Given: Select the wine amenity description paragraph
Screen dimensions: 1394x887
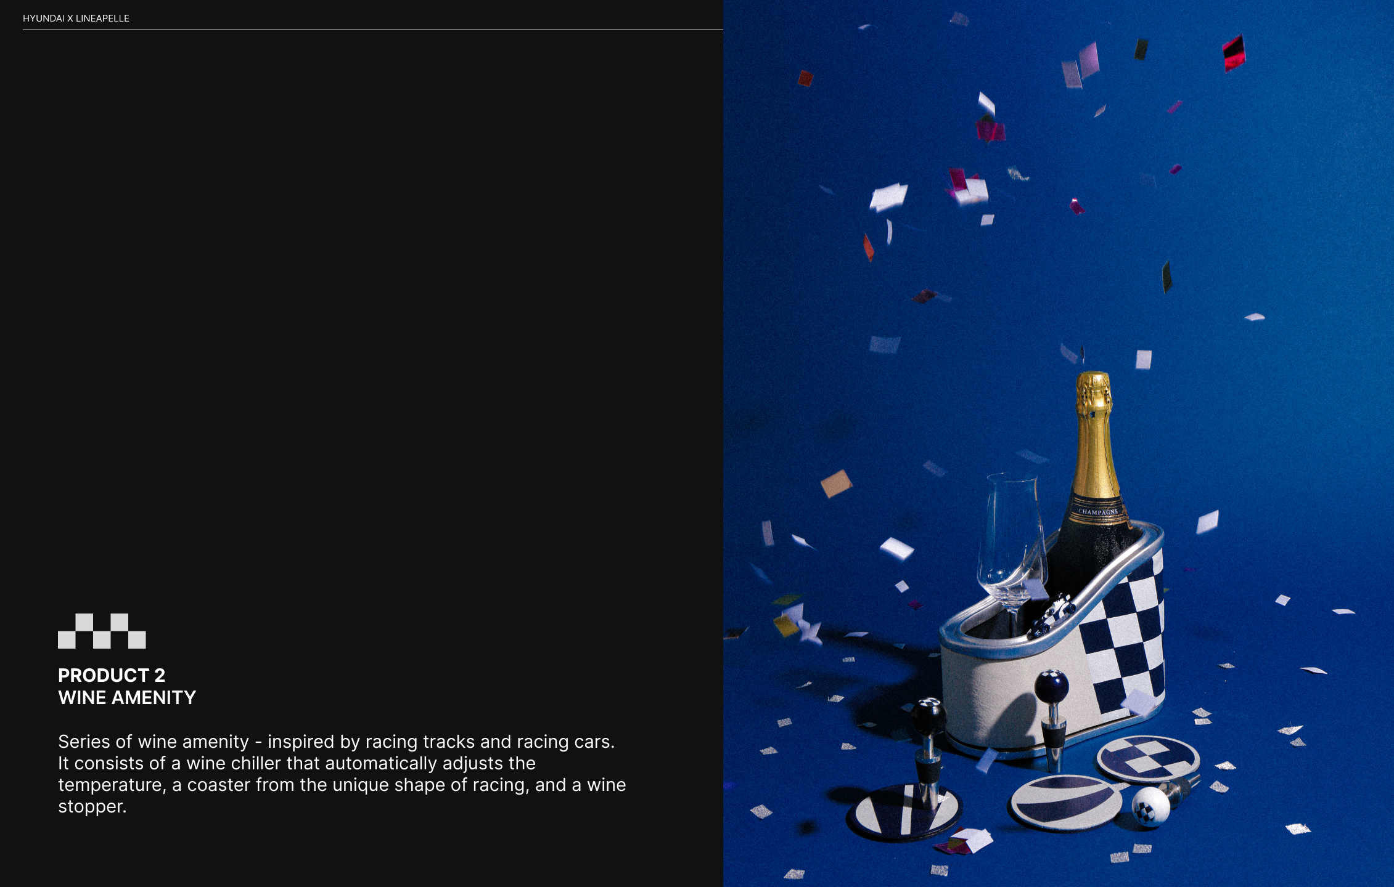Looking at the screenshot, I should [x=342, y=774].
